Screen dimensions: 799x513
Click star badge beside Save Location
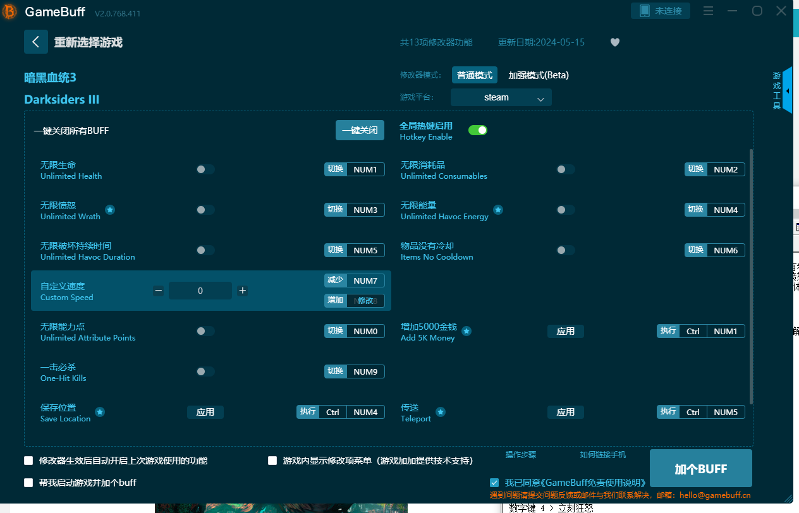pyautogui.click(x=100, y=412)
